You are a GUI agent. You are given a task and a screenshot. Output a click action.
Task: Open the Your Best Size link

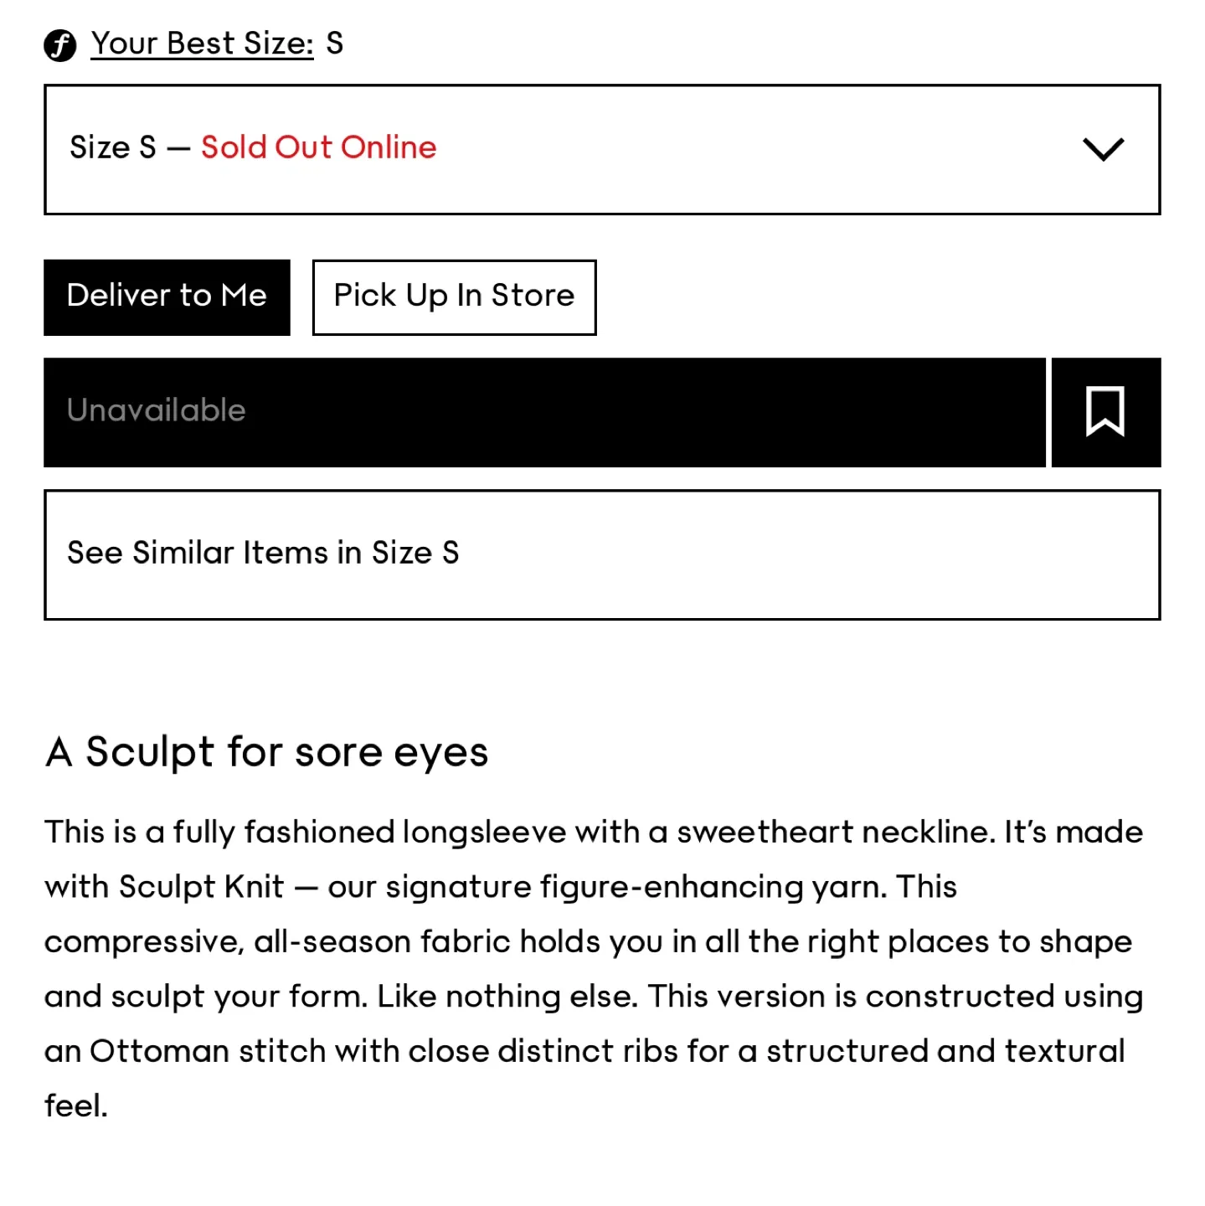click(x=202, y=44)
